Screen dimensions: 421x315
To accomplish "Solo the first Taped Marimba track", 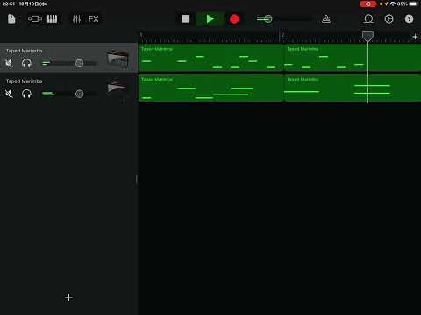I will pyautogui.click(x=26, y=63).
